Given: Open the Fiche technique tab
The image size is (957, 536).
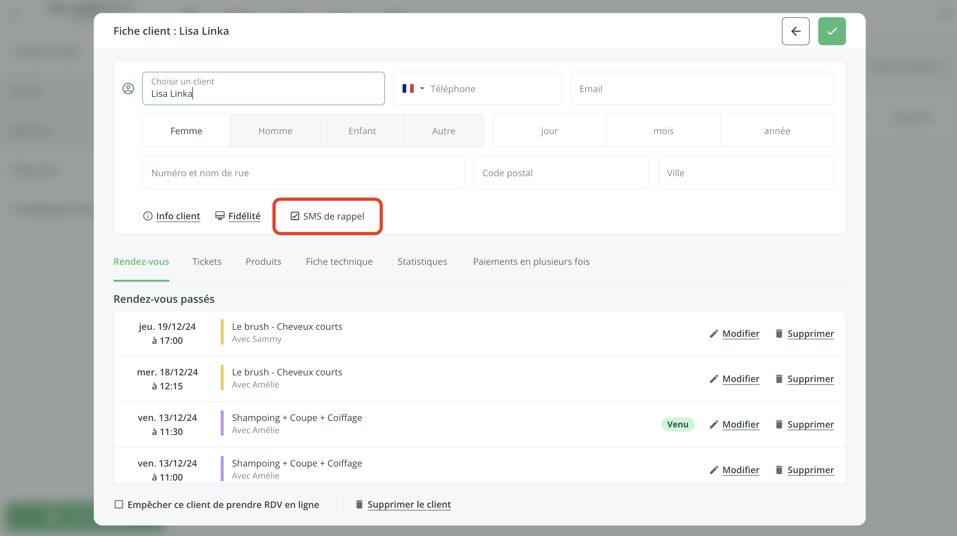Looking at the screenshot, I should [x=339, y=262].
